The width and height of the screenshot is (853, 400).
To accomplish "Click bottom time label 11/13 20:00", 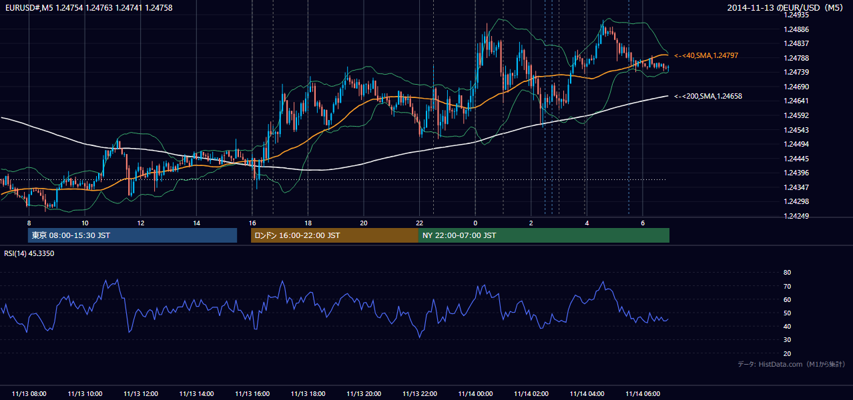I will coord(364,394).
